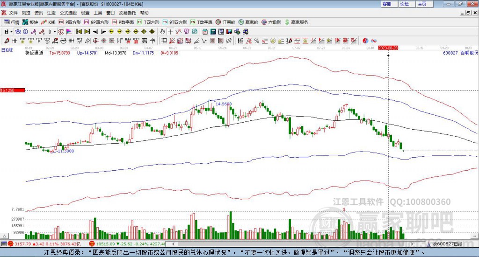
Task: Click the yin-yang icon in drawing toolbar
Action: (365, 41)
